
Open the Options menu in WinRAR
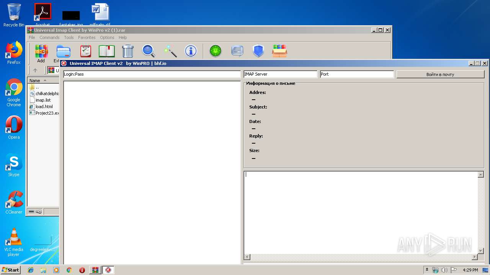coord(107,37)
